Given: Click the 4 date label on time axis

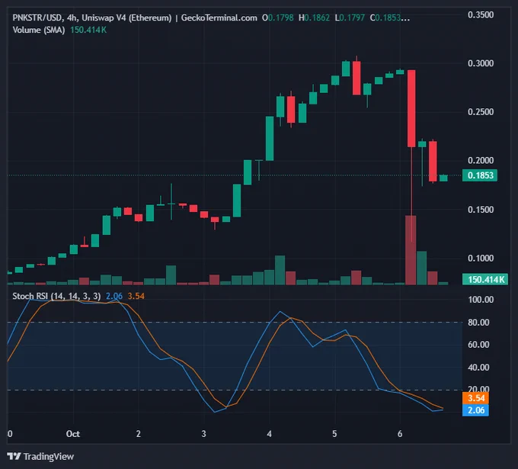Looking at the screenshot, I should coord(269,434).
